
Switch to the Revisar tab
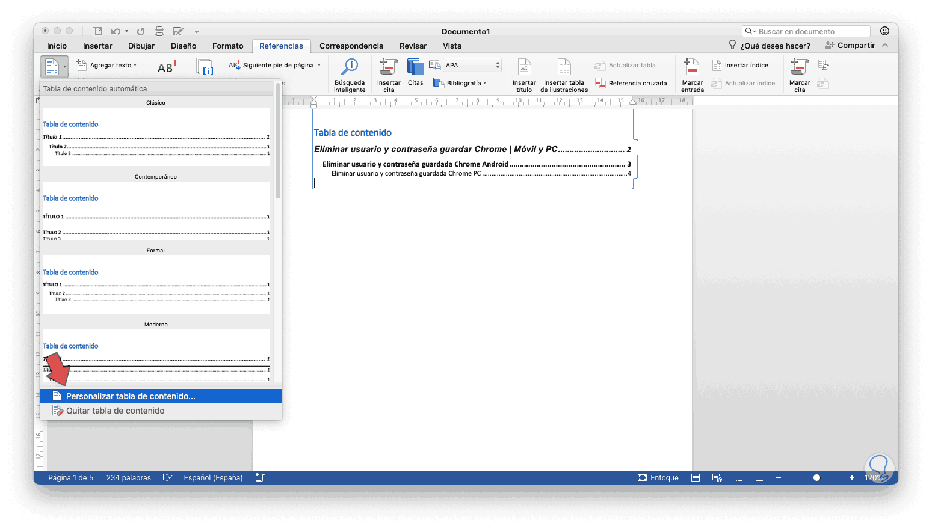click(413, 46)
